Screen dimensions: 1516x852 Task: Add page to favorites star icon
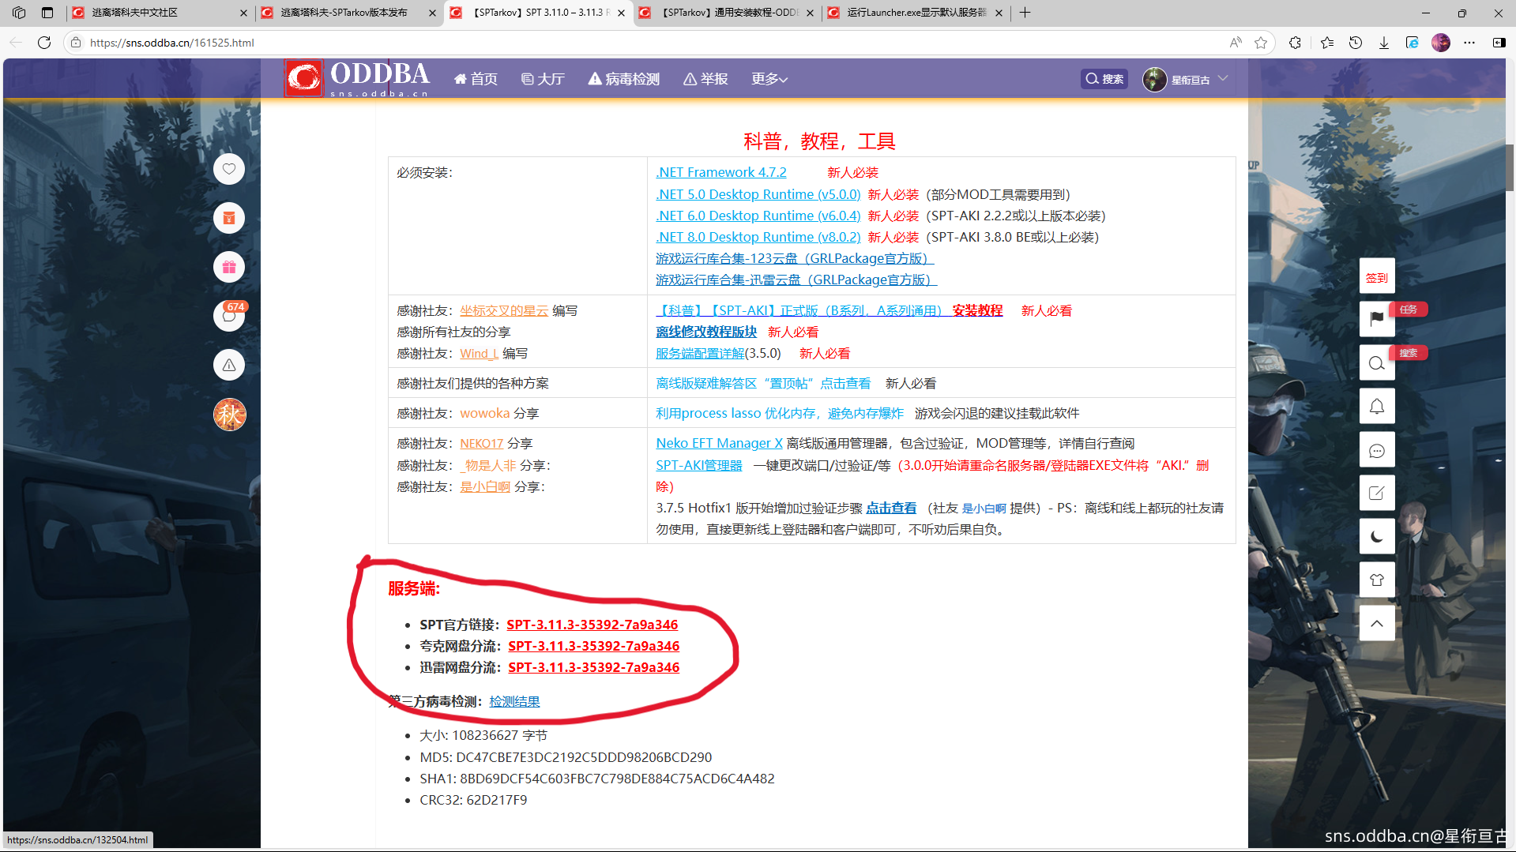point(1261,43)
